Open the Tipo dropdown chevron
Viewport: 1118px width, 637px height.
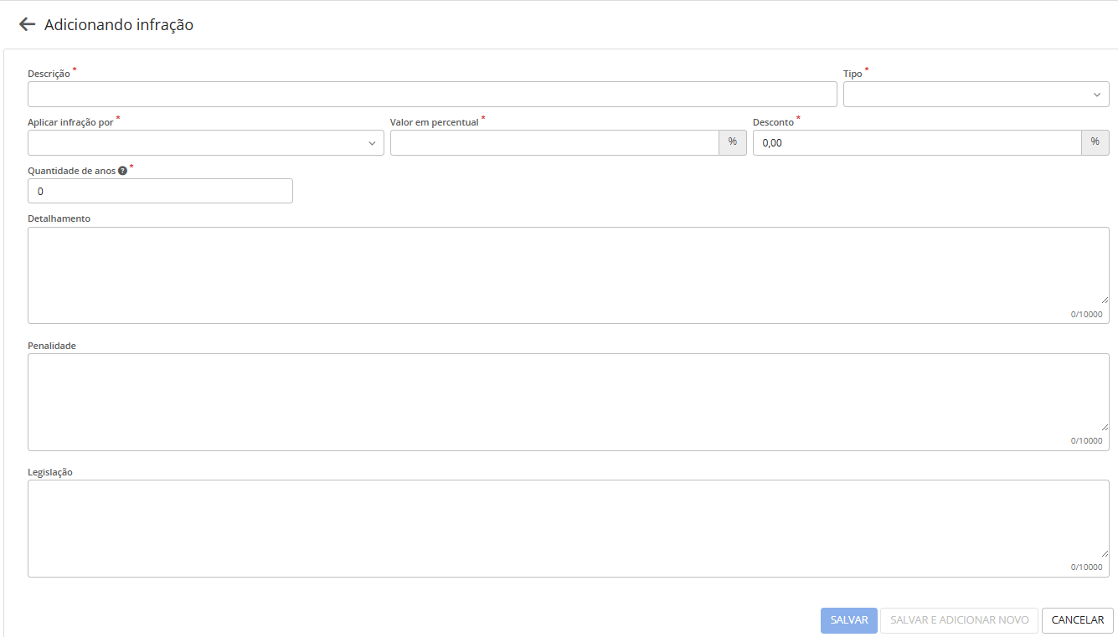point(1096,95)
